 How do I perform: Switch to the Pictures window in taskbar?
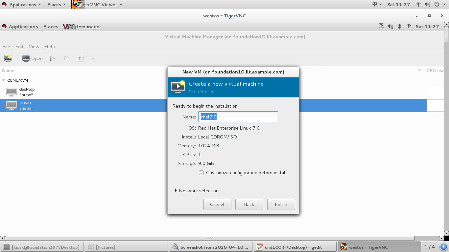pos(126,247)
